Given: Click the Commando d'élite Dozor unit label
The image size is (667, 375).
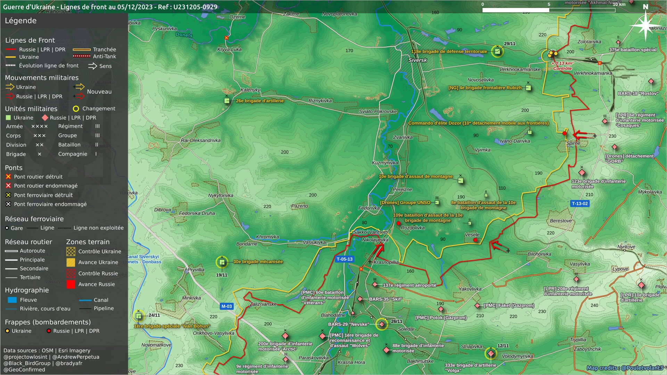Looking at the screenshot, I should [478, 123].
